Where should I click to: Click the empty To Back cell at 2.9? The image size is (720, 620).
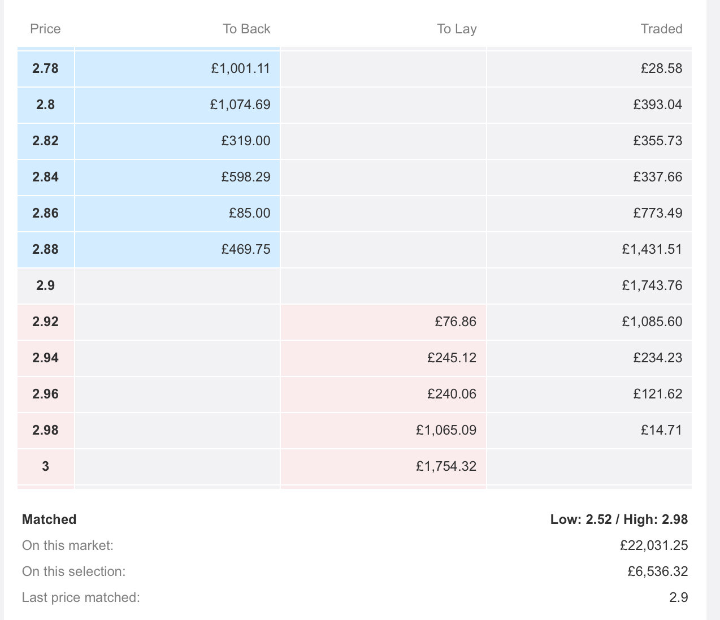[x=177, y=285]
